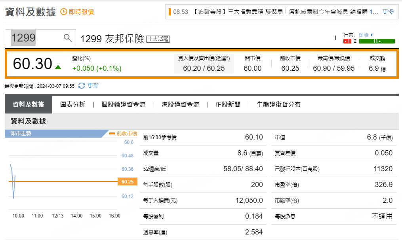Click the 成交量 value 8.6 百萬

coord(250,153)
